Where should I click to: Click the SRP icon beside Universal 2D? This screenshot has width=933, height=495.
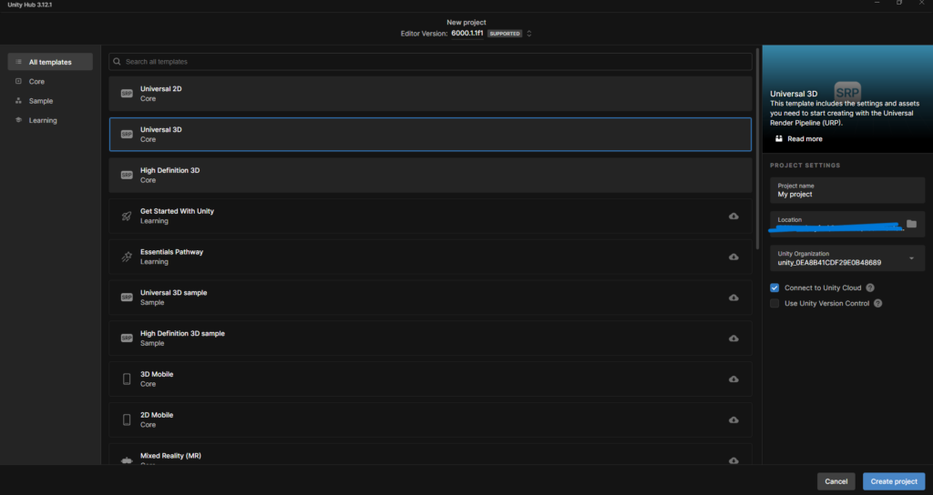click(127, 94)
